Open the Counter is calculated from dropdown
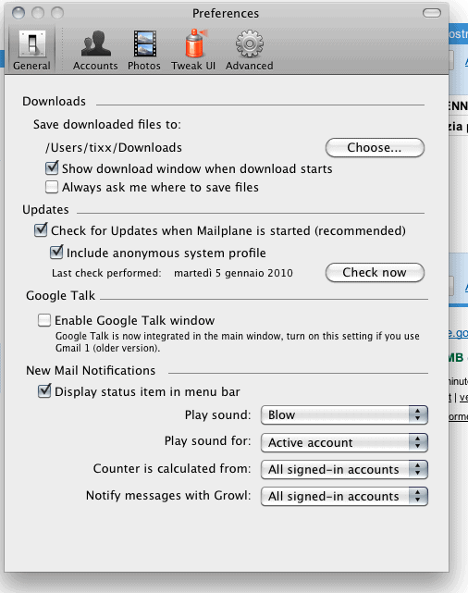Image resolution: width=468 pixels, height=593 pixels. tap(344, 469)
